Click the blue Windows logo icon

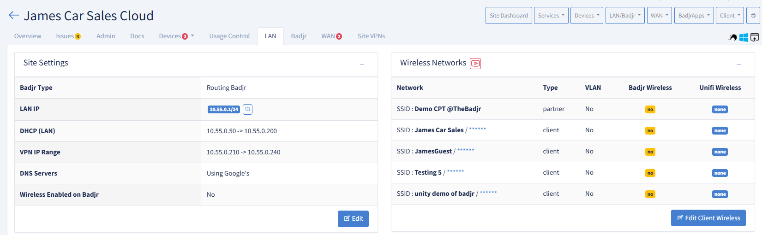tap(744, 37)
